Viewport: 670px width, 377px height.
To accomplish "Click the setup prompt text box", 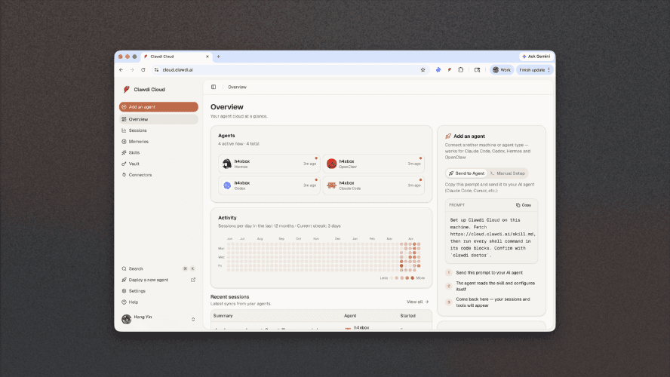I will 491,238.
